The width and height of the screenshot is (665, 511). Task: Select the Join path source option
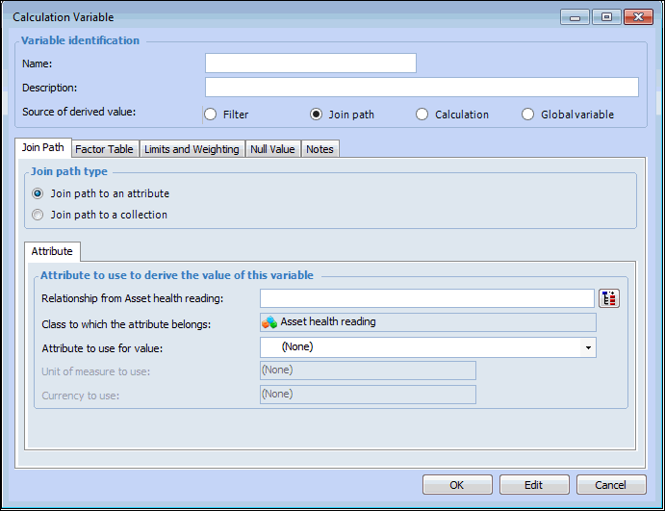tap(317, 115)
